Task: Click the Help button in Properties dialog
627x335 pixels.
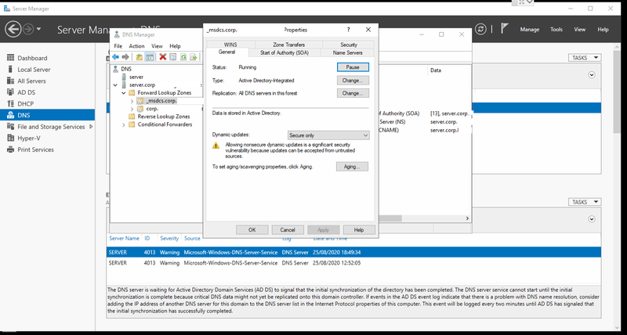Action: (x=359, y=230)
